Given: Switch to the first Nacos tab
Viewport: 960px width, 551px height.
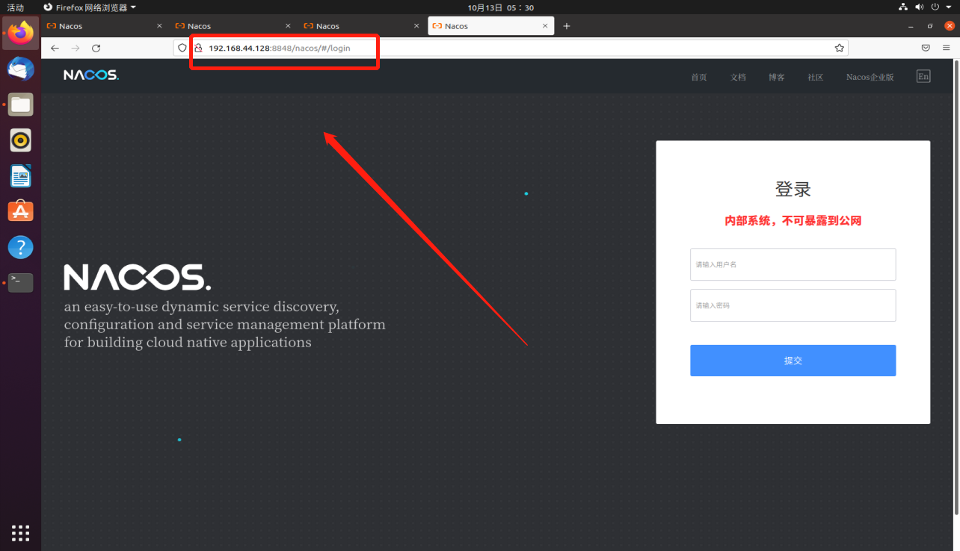Looking at the screenshot, I should point(104,26).
